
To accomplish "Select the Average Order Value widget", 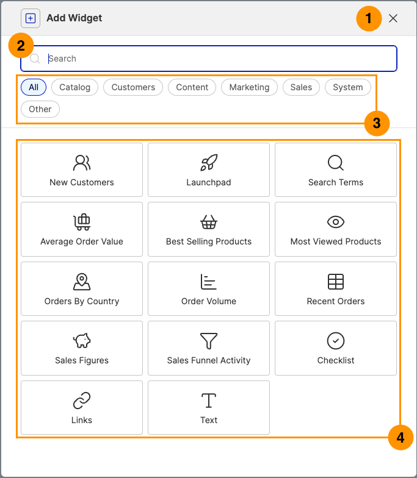I will (x=82, y=229).
